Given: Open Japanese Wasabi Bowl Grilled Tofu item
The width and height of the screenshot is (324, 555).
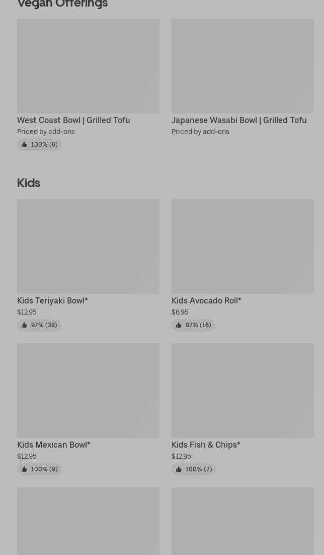Looking at the screenshot, I should tap(239, 120).
